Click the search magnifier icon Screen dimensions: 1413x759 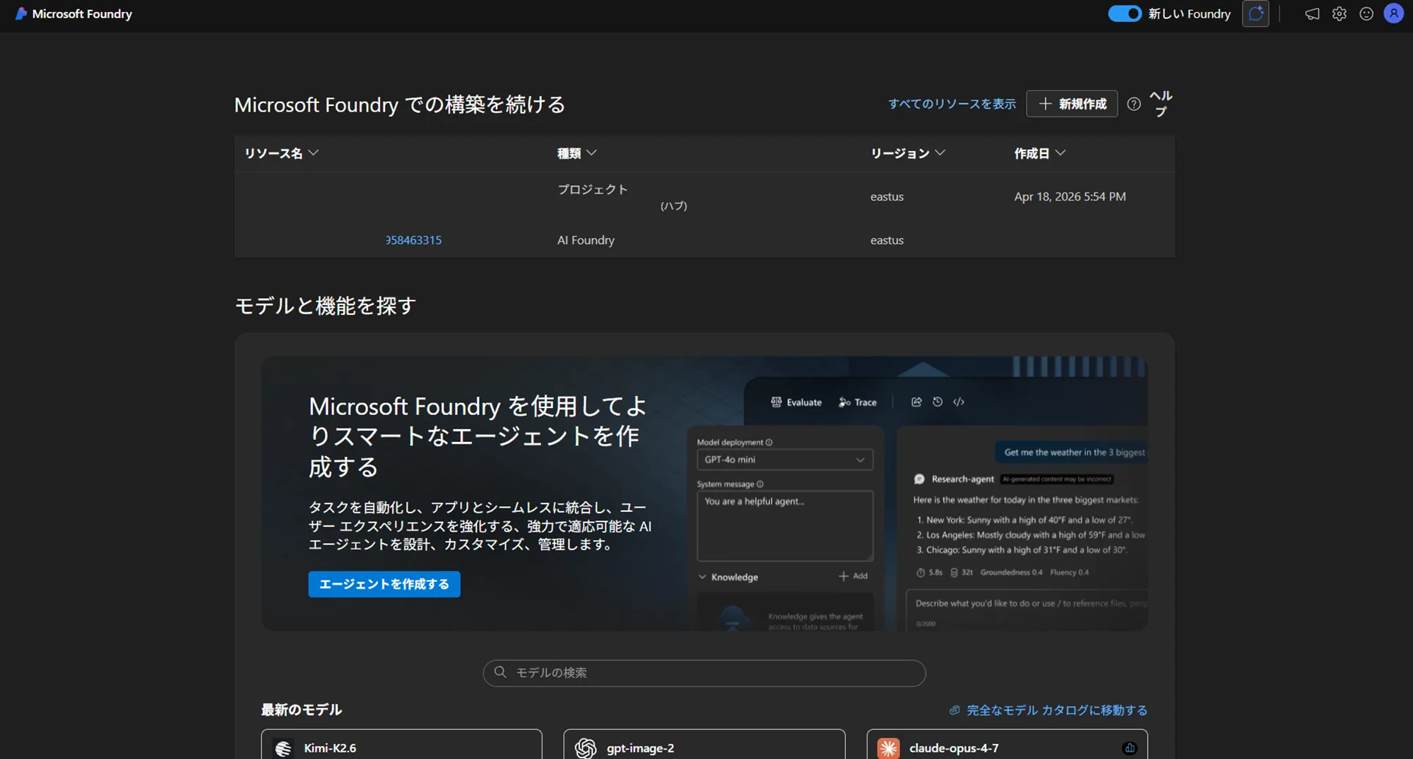(x=500, y=672)
